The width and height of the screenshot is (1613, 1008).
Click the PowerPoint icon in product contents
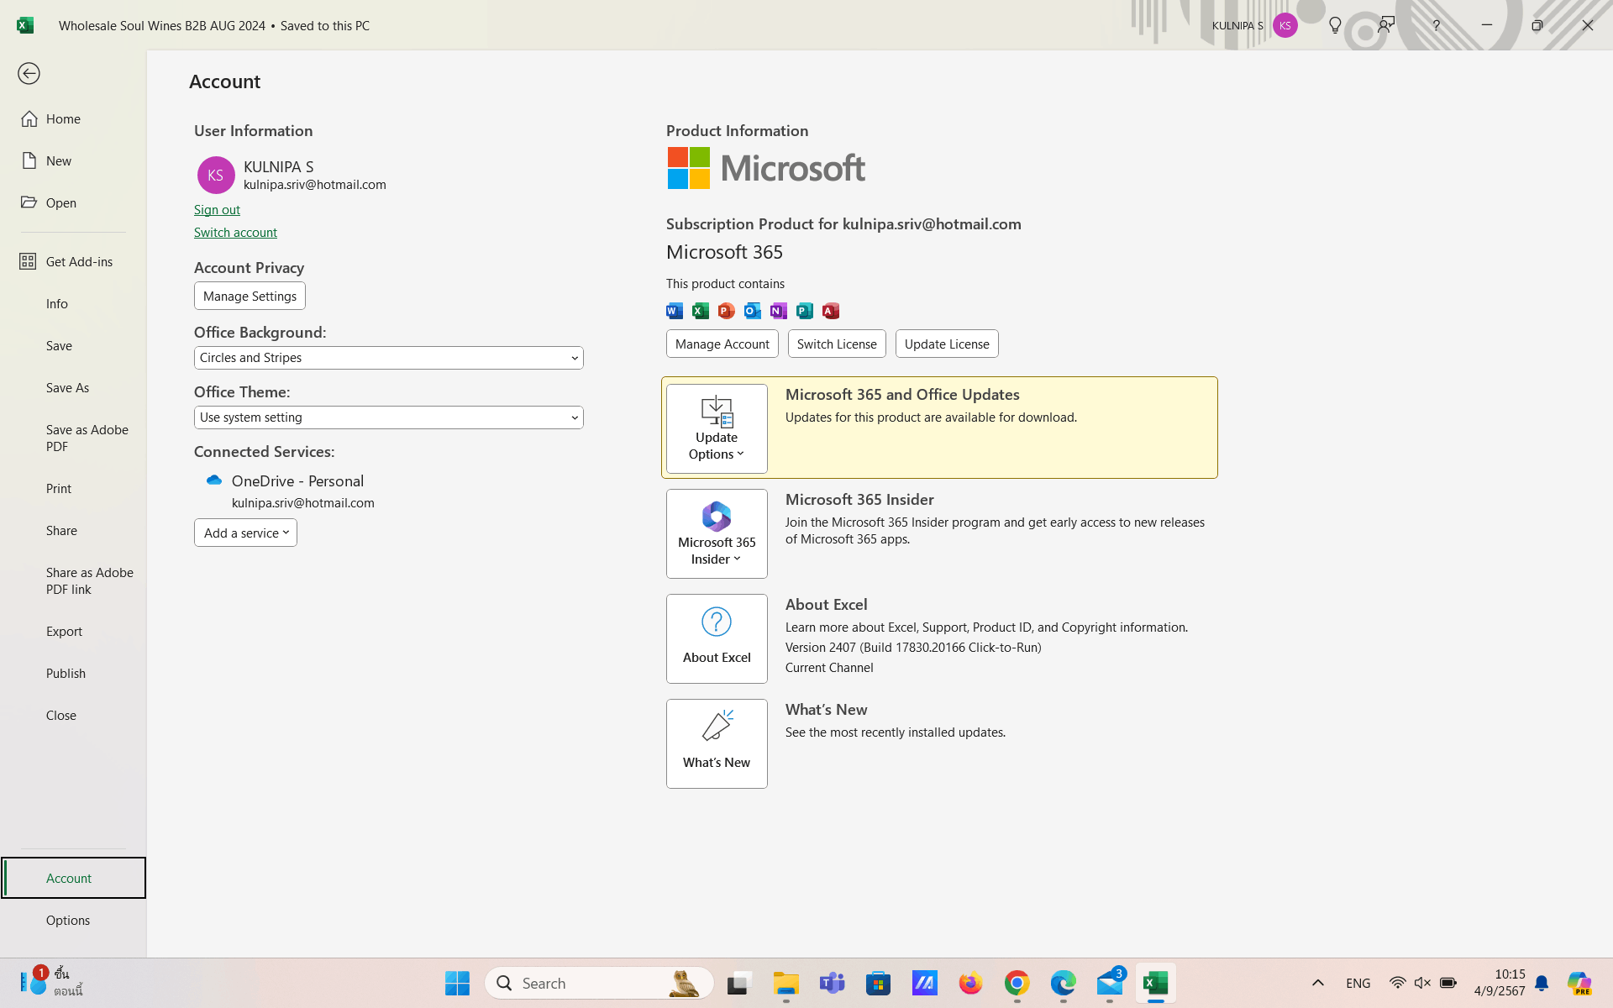click(727, 311)
